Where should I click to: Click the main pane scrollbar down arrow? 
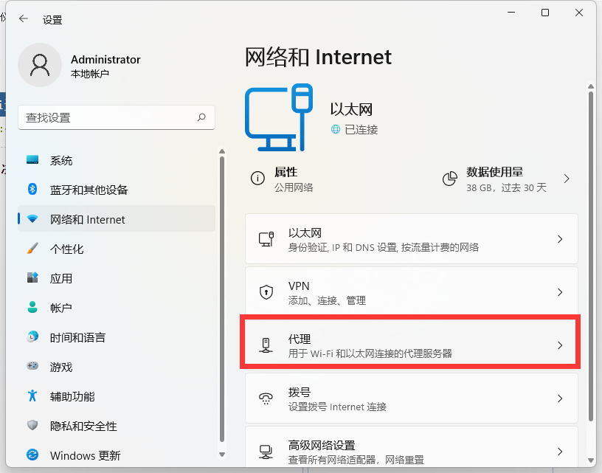(x=591, y=460)
